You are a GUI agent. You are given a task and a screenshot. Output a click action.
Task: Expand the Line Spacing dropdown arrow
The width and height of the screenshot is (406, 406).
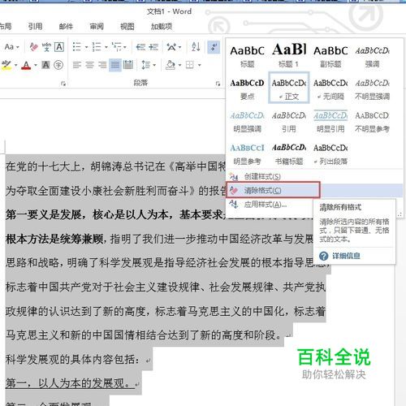(154, 65)
